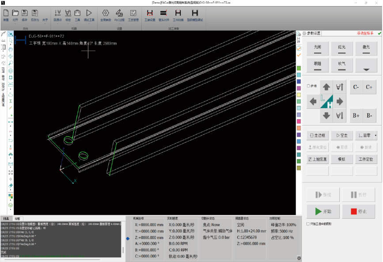This screenshot has height=262, width=383.
Task: Select the bright green layer swatch
Action: click(299, 68)
